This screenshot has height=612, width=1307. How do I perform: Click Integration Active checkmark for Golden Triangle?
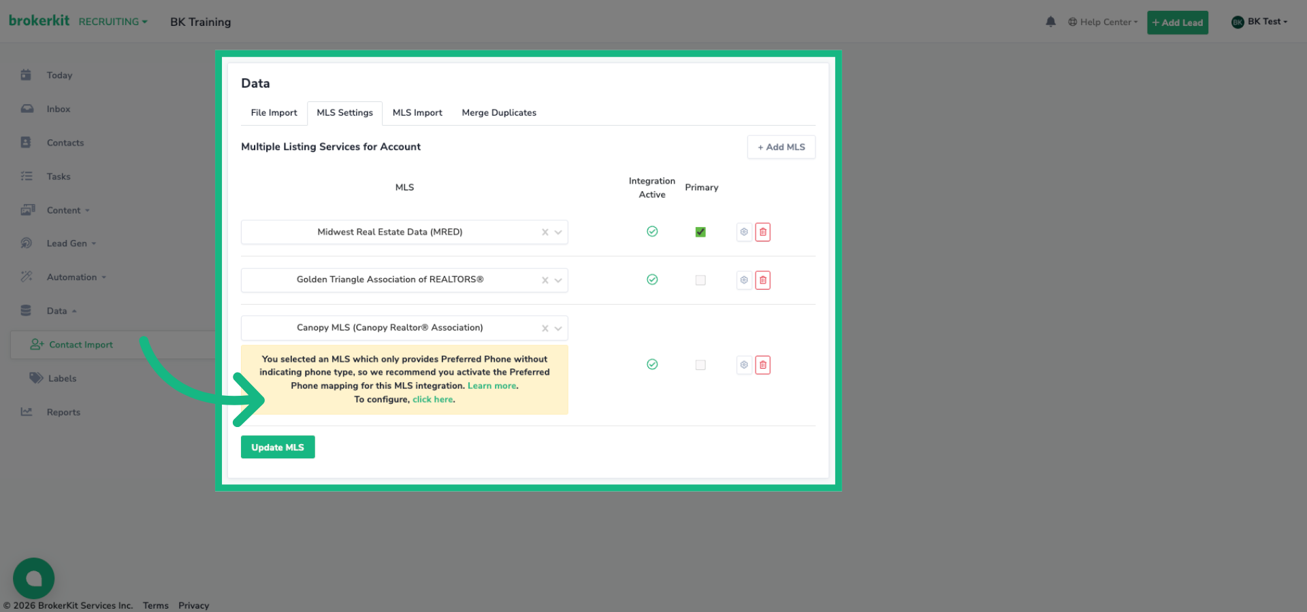[x=652, y=279]
